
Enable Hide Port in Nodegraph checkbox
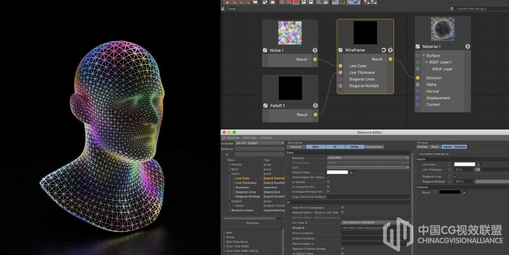pos(342,208)
